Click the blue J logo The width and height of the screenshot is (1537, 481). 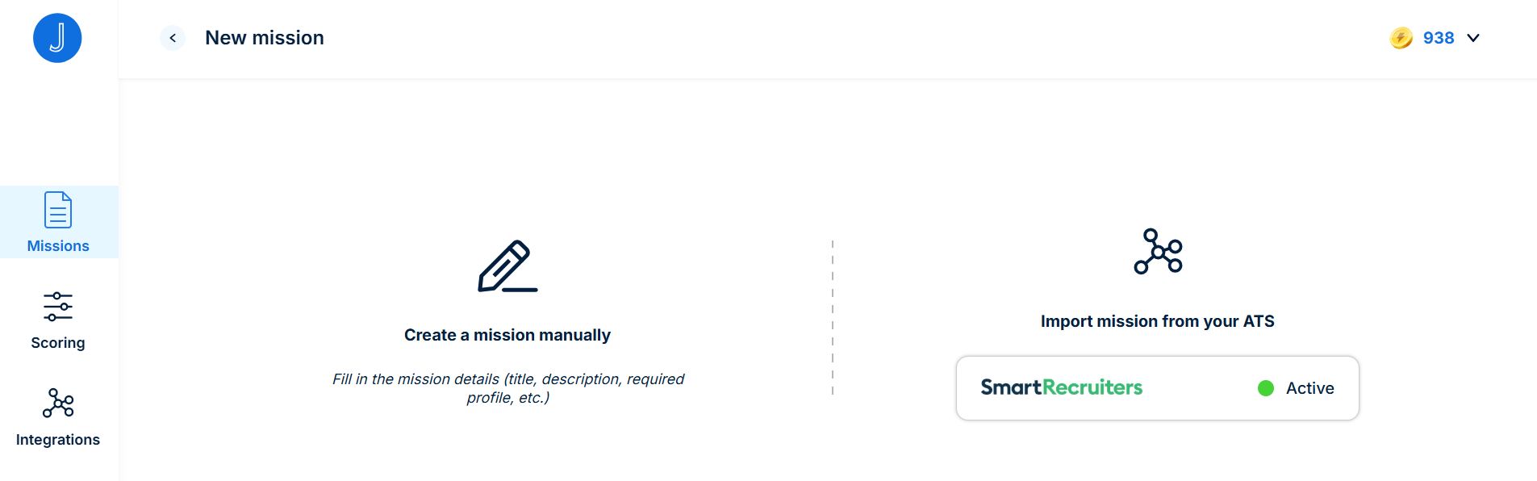[57, 38]
